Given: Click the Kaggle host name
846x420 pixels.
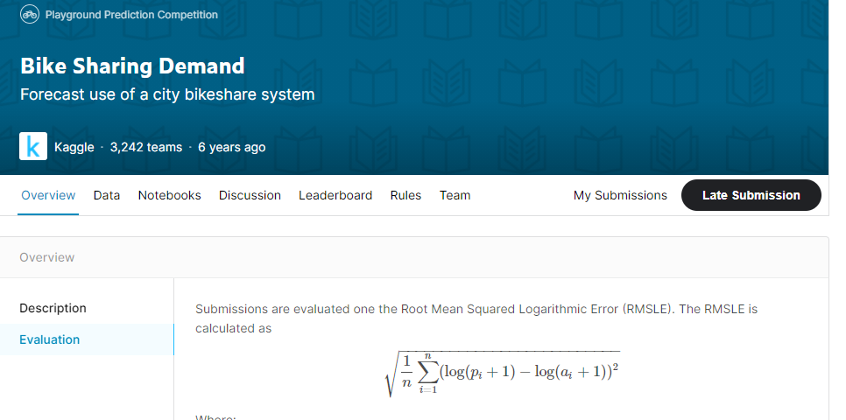Looking at the screenshot, I should click(x=74, y=147).
